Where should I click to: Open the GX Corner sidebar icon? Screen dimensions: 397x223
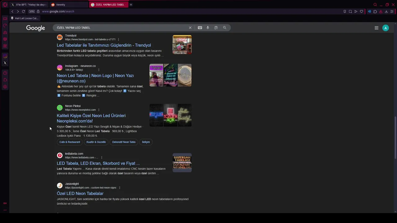tap(5, 19)
